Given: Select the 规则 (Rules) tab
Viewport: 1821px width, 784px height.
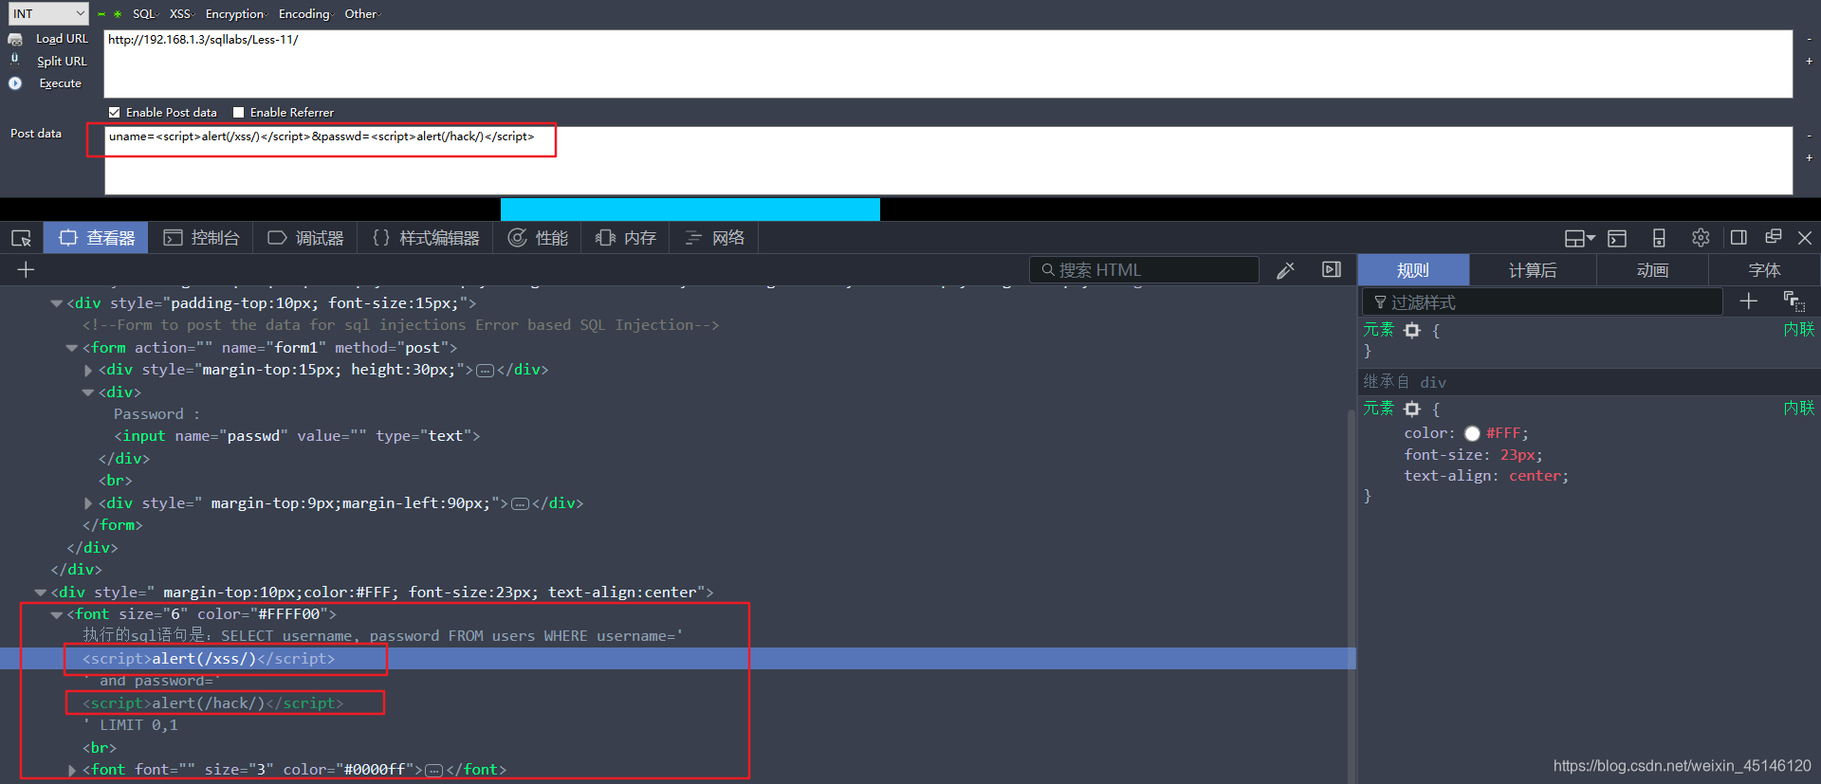Looking at the screenshot, I should coord(1413,270).
